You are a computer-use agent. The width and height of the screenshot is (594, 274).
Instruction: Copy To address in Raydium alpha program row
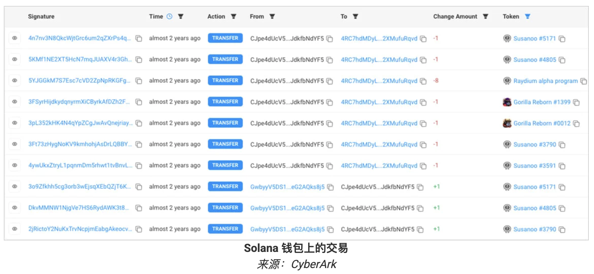point(423,81)
